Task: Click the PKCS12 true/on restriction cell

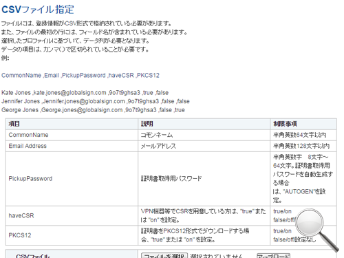Action: 303,235
